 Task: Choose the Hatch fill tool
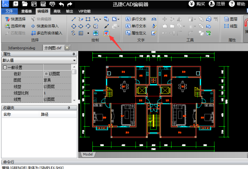click(x=81, y=33)
